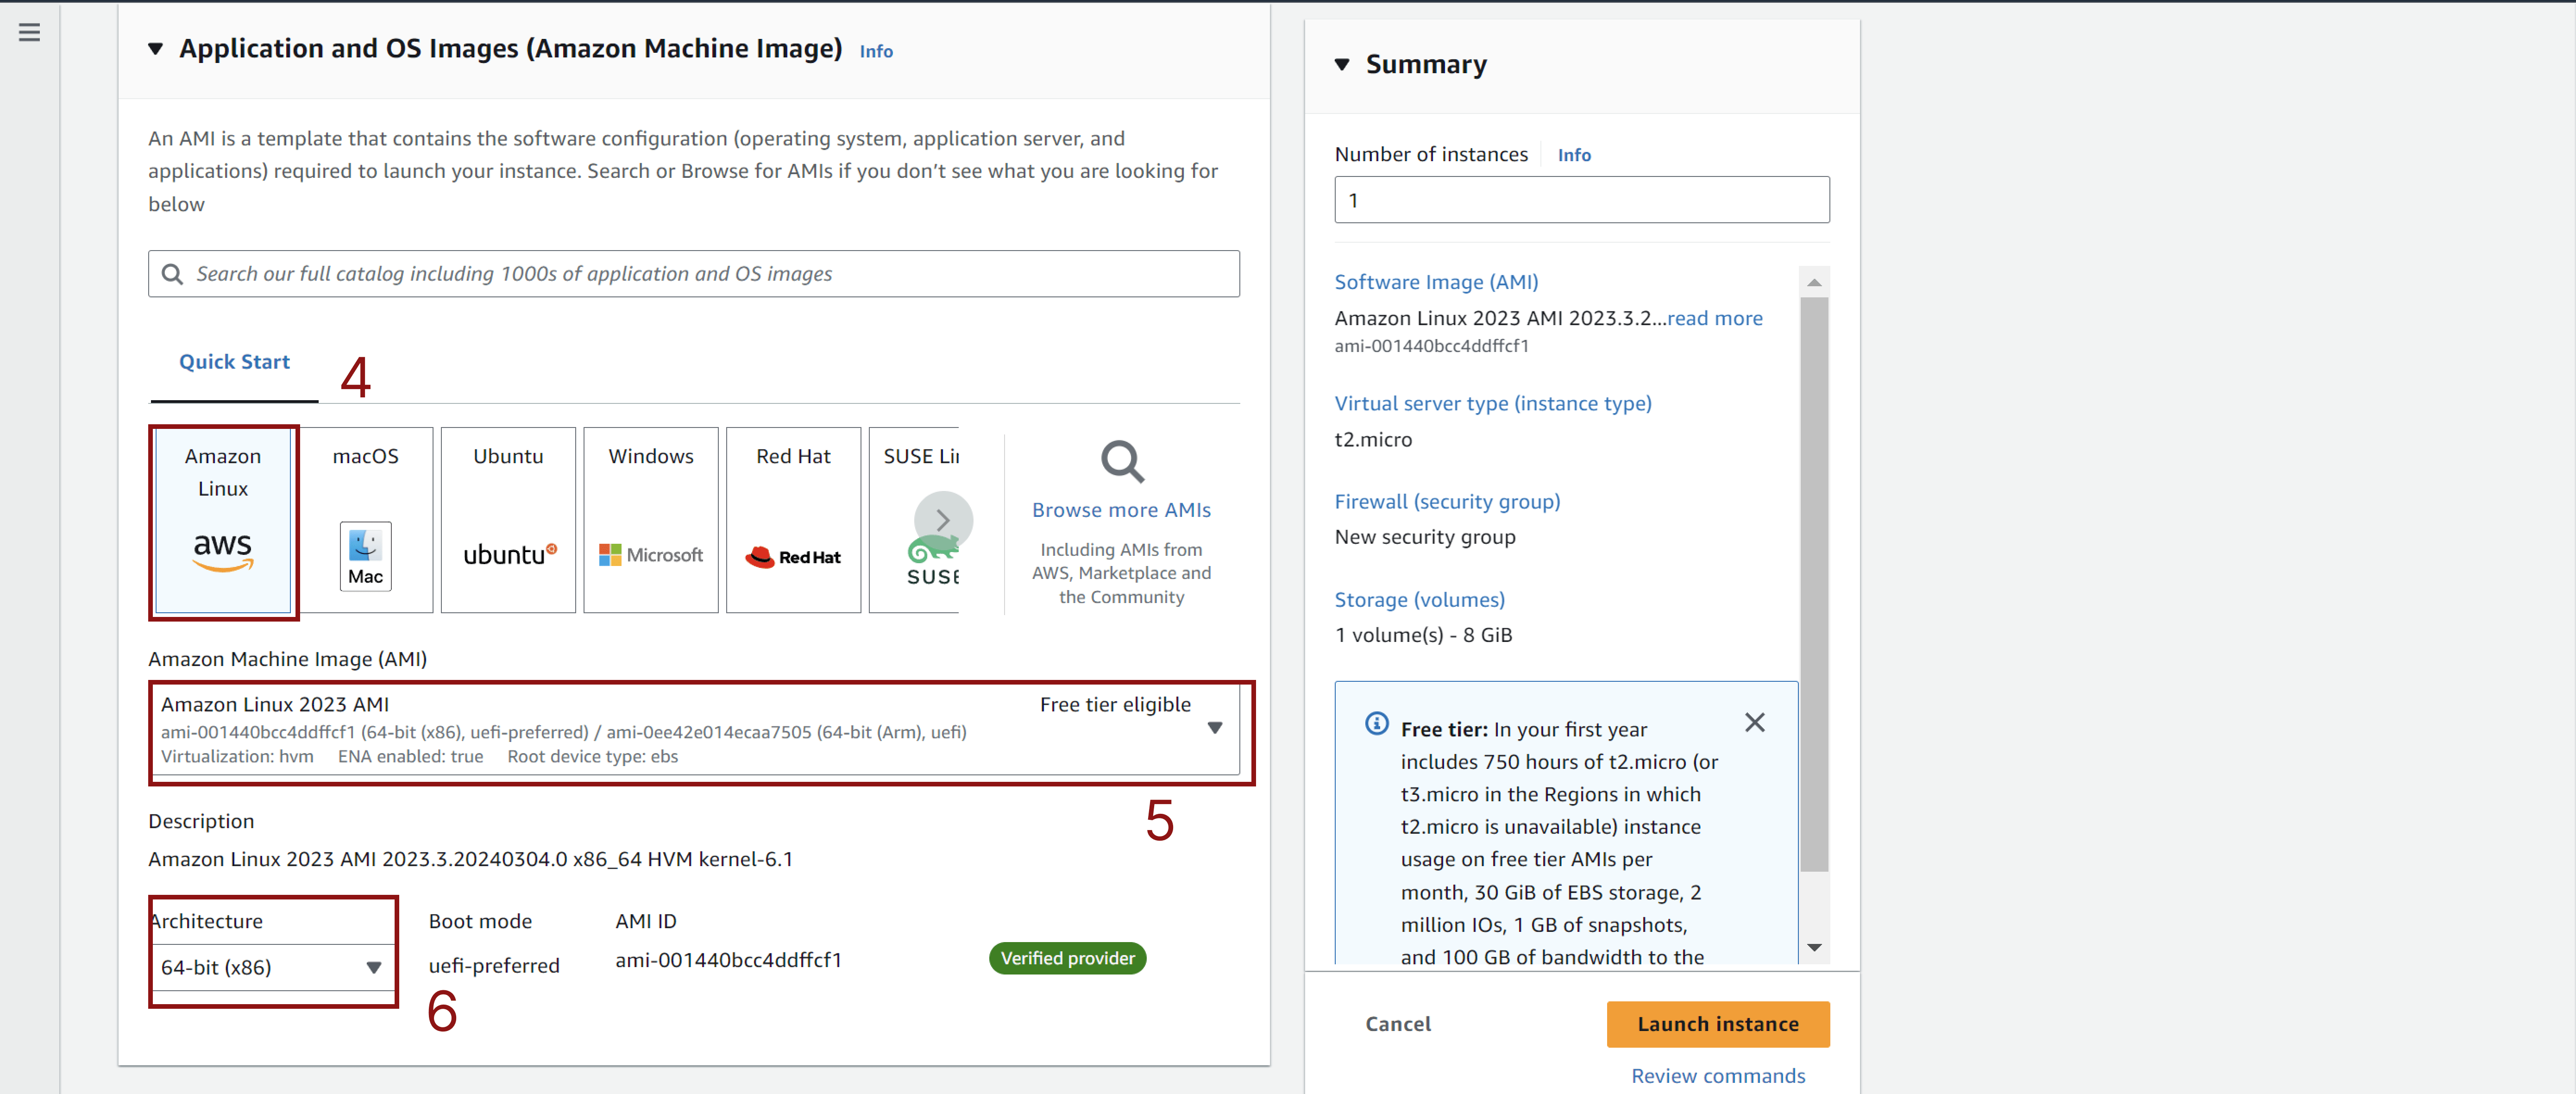
Task: Open the Review commands link
Action: [1717, 1076]
